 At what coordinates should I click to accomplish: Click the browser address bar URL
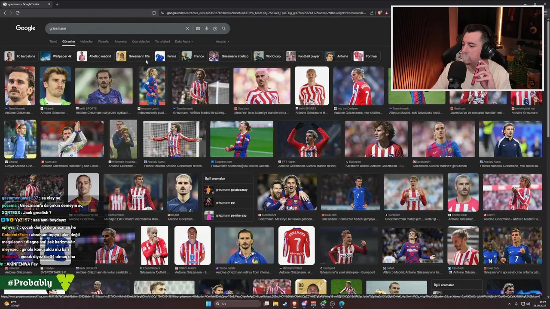(266, 13)
